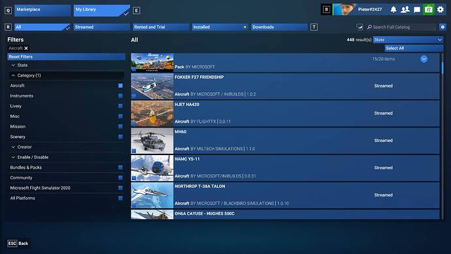Viewport: 451px width, 254px height.
Task: Uncheck the Aircraft category checkbox
Action: point(120,86)
